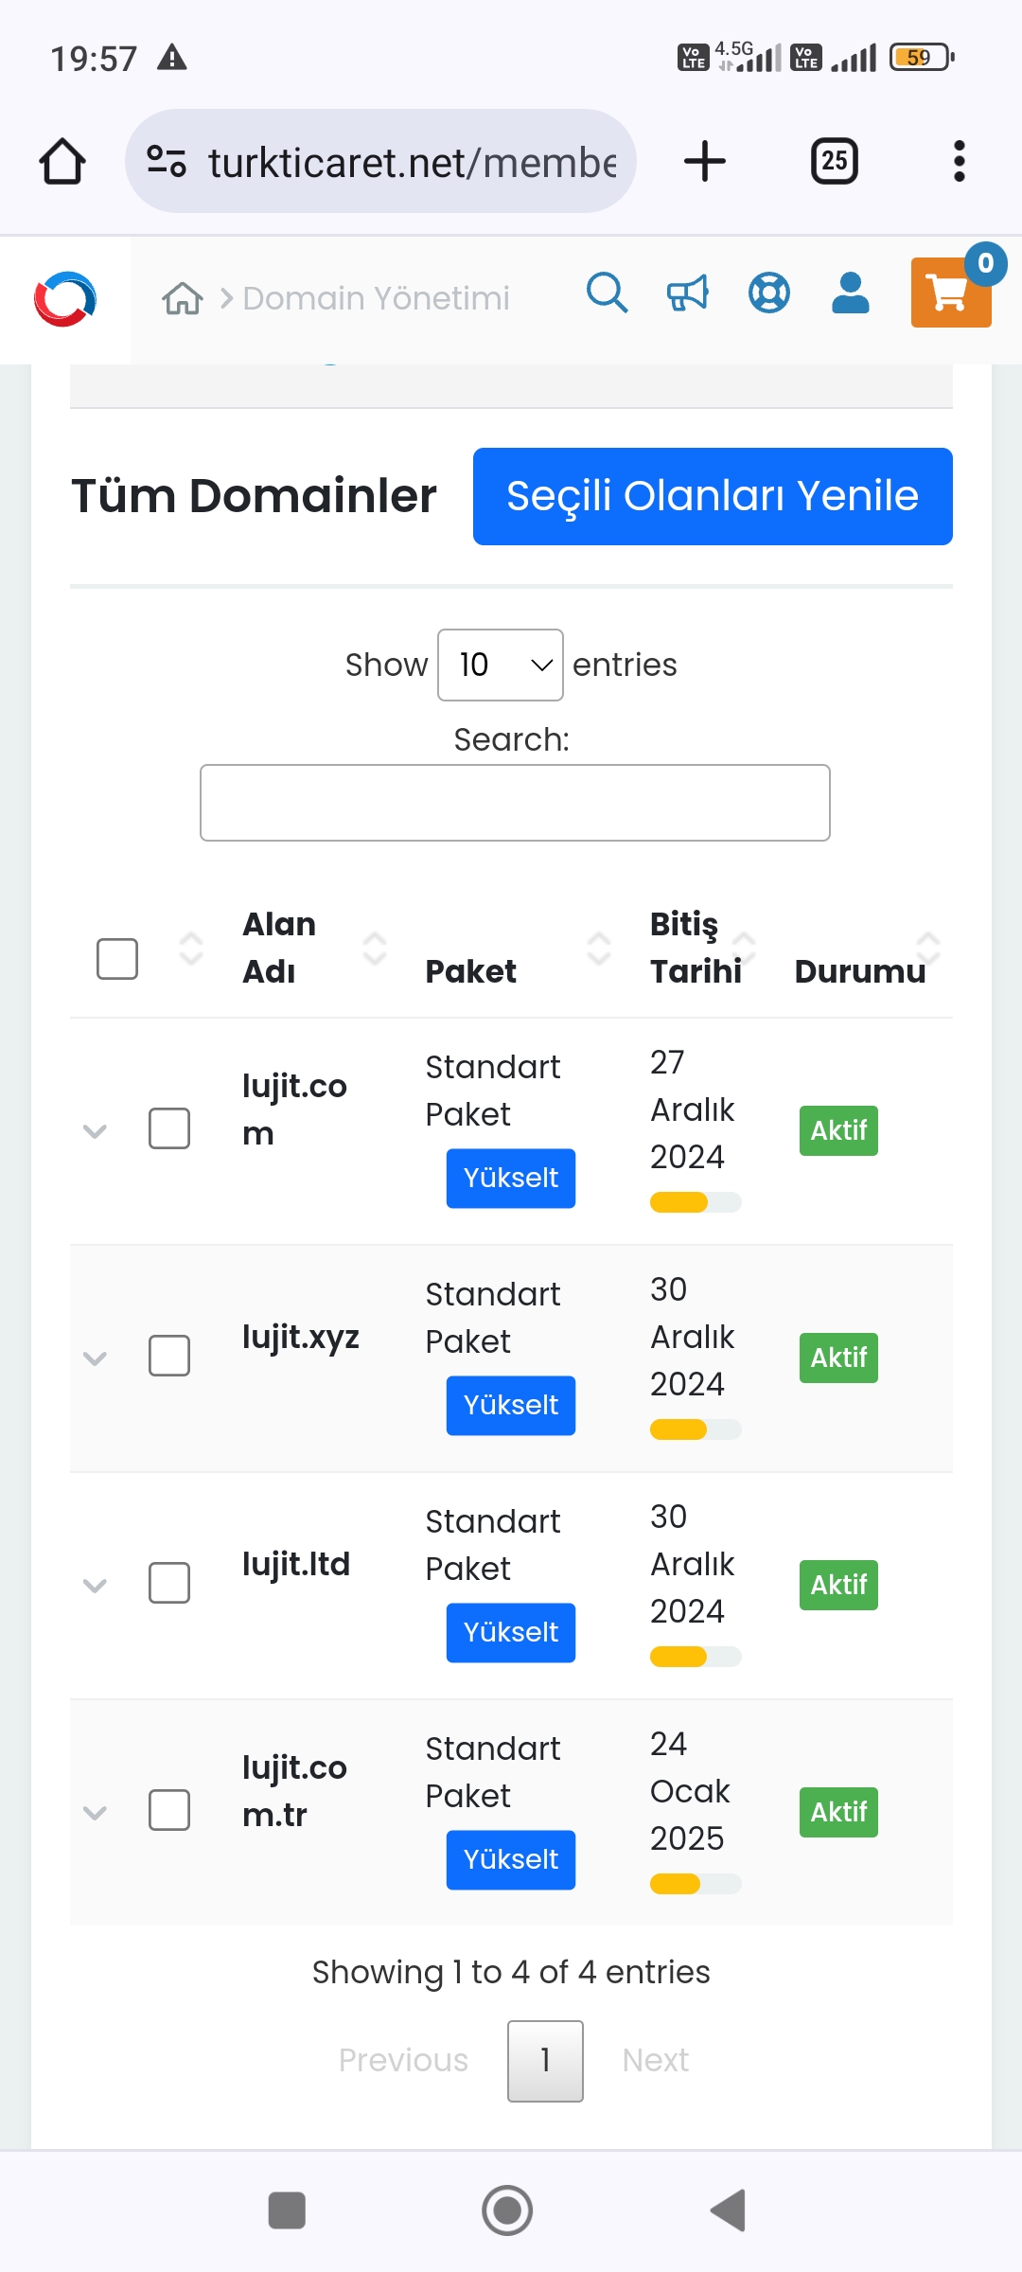This screenshot has width=1022, height=2272.
Task: Check the select-all domains checkbox
Action: [117, 959]
